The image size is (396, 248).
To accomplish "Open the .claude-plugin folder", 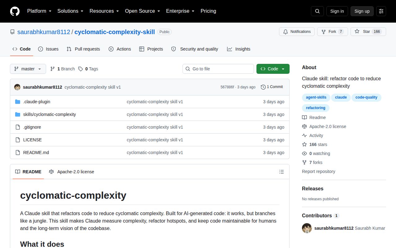I will click(x=37, y=102).
